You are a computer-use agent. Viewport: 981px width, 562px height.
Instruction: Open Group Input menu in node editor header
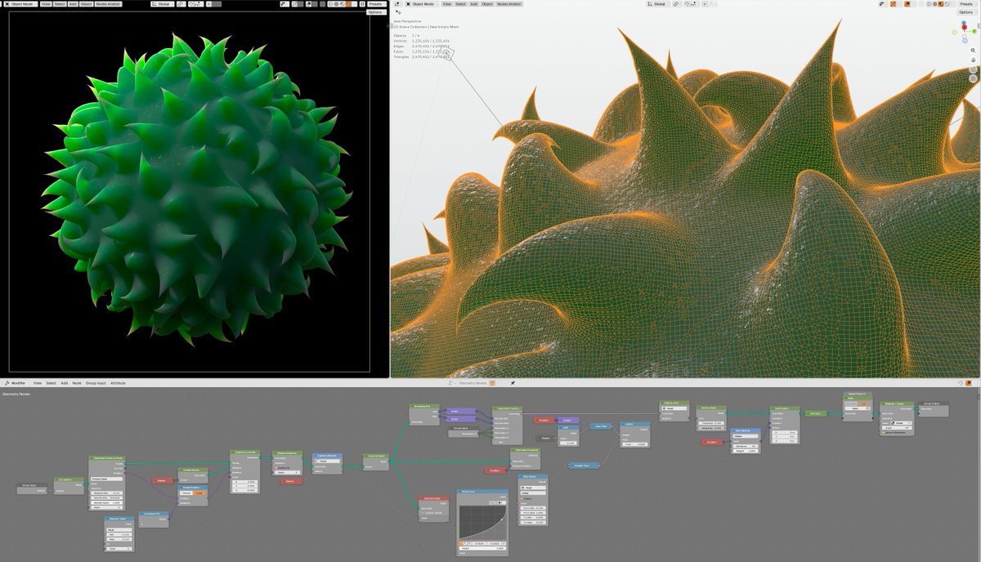pos(96,383)
